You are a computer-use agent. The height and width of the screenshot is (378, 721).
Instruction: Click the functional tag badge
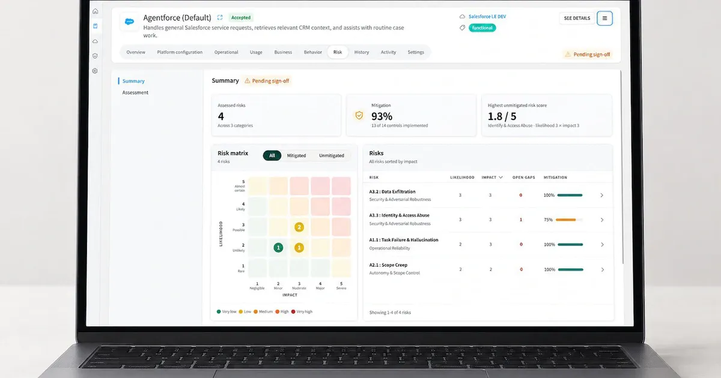482,28
